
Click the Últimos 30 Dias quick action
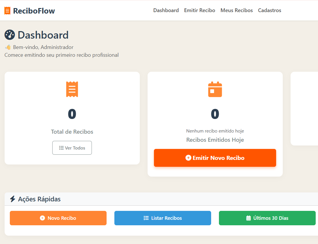(267, 218)
